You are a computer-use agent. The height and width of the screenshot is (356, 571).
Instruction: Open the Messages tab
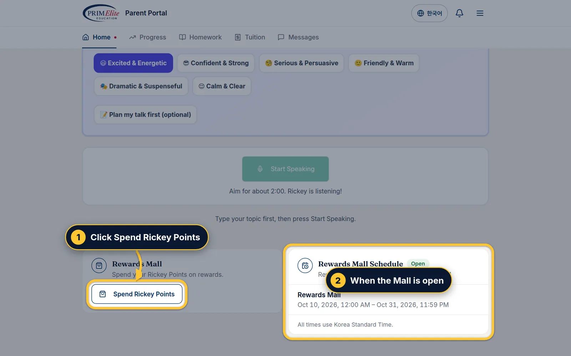[298, 37]
